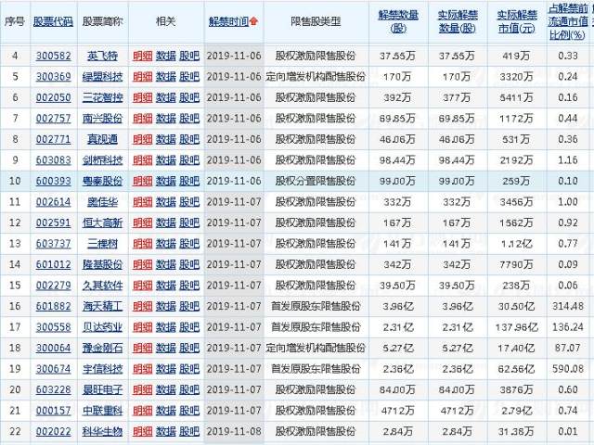
Task: Open stock name 科华生物
Action: 103,431
